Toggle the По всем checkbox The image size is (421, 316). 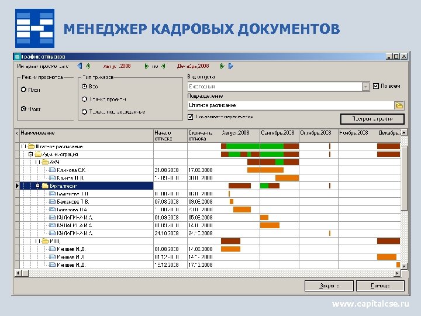[376, 86]
